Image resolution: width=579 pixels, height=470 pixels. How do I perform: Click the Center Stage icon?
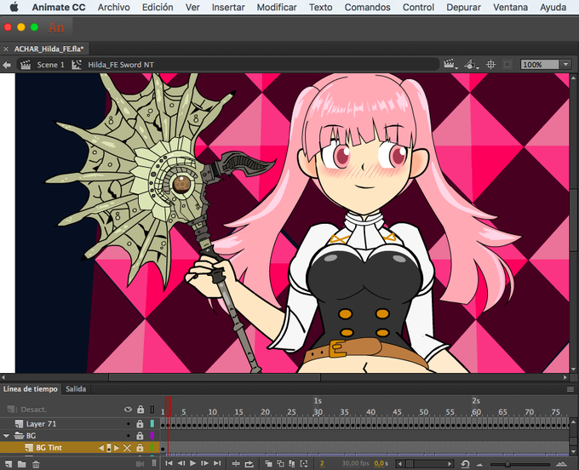click(x=490, y=65)
